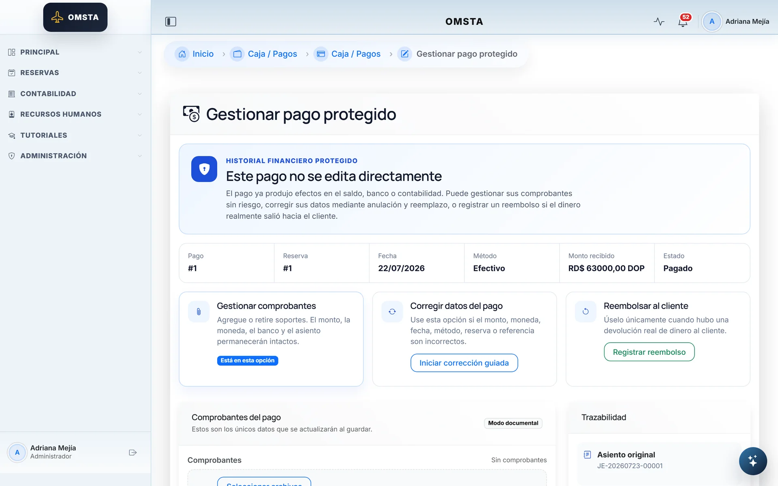Open the activity pulse icon

coord(659,21)
